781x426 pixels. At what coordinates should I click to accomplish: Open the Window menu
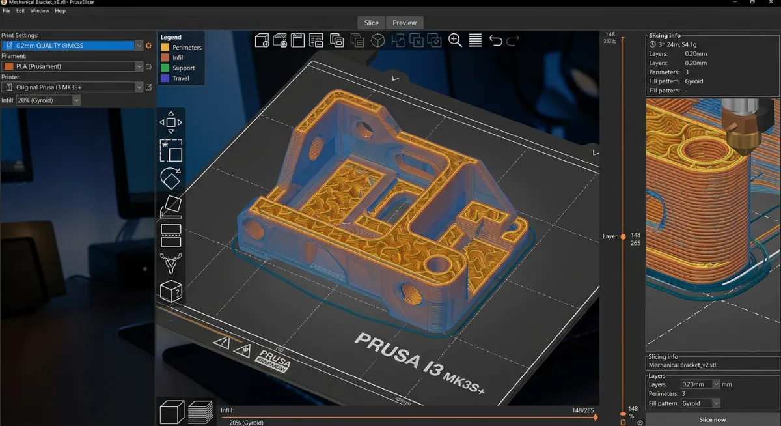coord(40,11)
